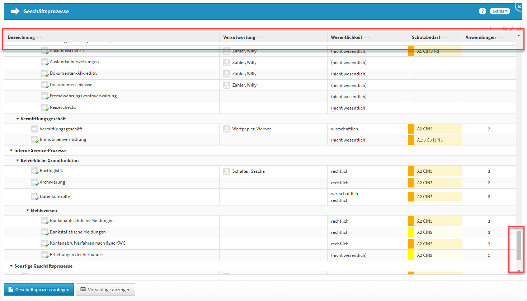
Task: Click the search magnifier icon above table
Action: tap(505, 29)
